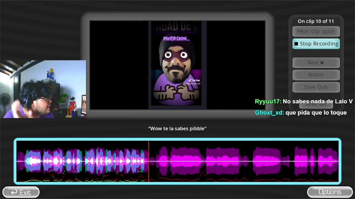This screenshot has width=355, height=199.
Task: Click the red playhead marker in waveform
Action: [148, 161]
